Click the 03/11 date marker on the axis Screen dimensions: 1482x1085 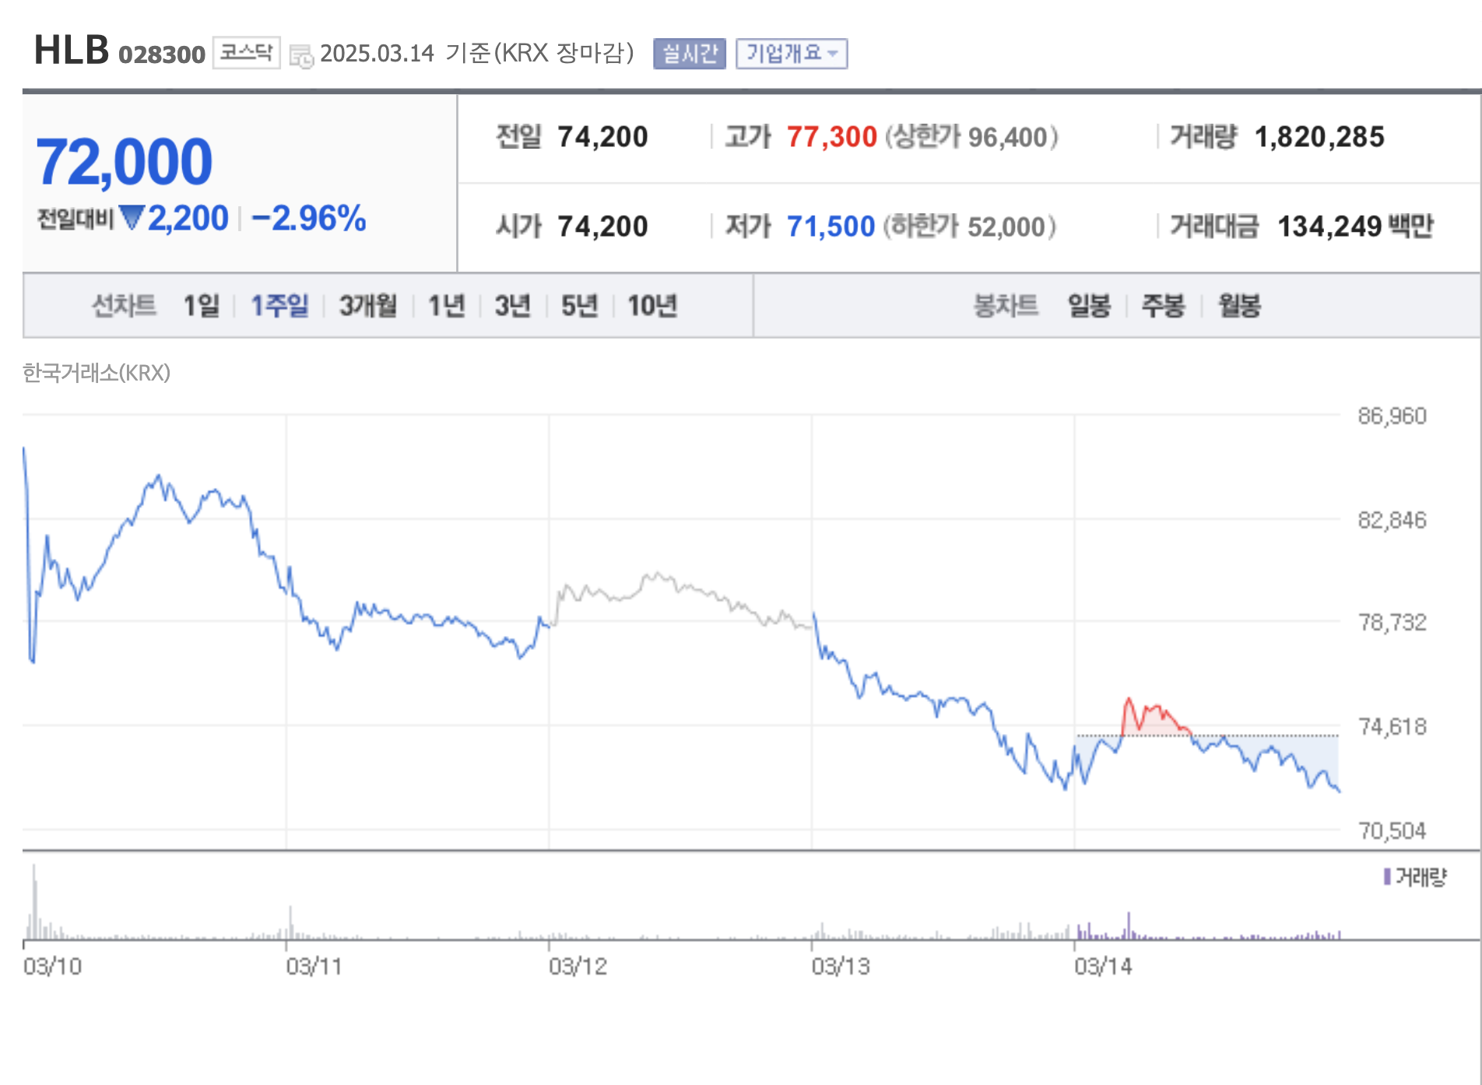314,966
